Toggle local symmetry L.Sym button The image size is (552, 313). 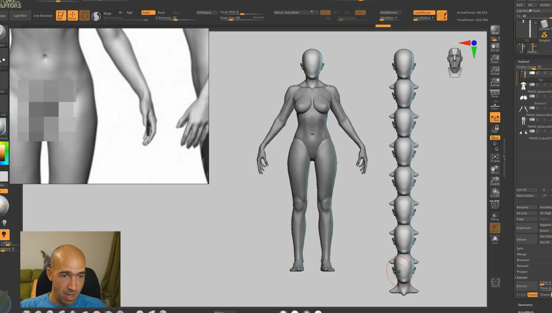pyautogui.click(x=495, y=117)
